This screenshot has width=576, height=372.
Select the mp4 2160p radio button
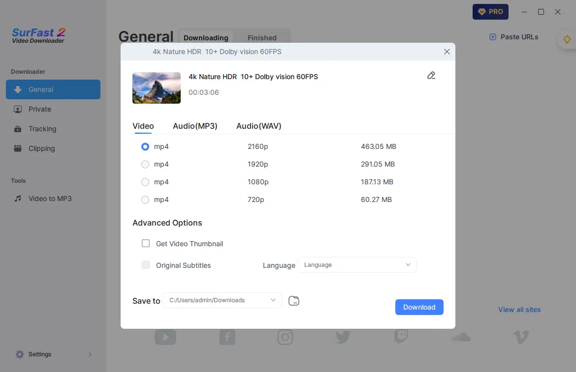coord(145,146)
